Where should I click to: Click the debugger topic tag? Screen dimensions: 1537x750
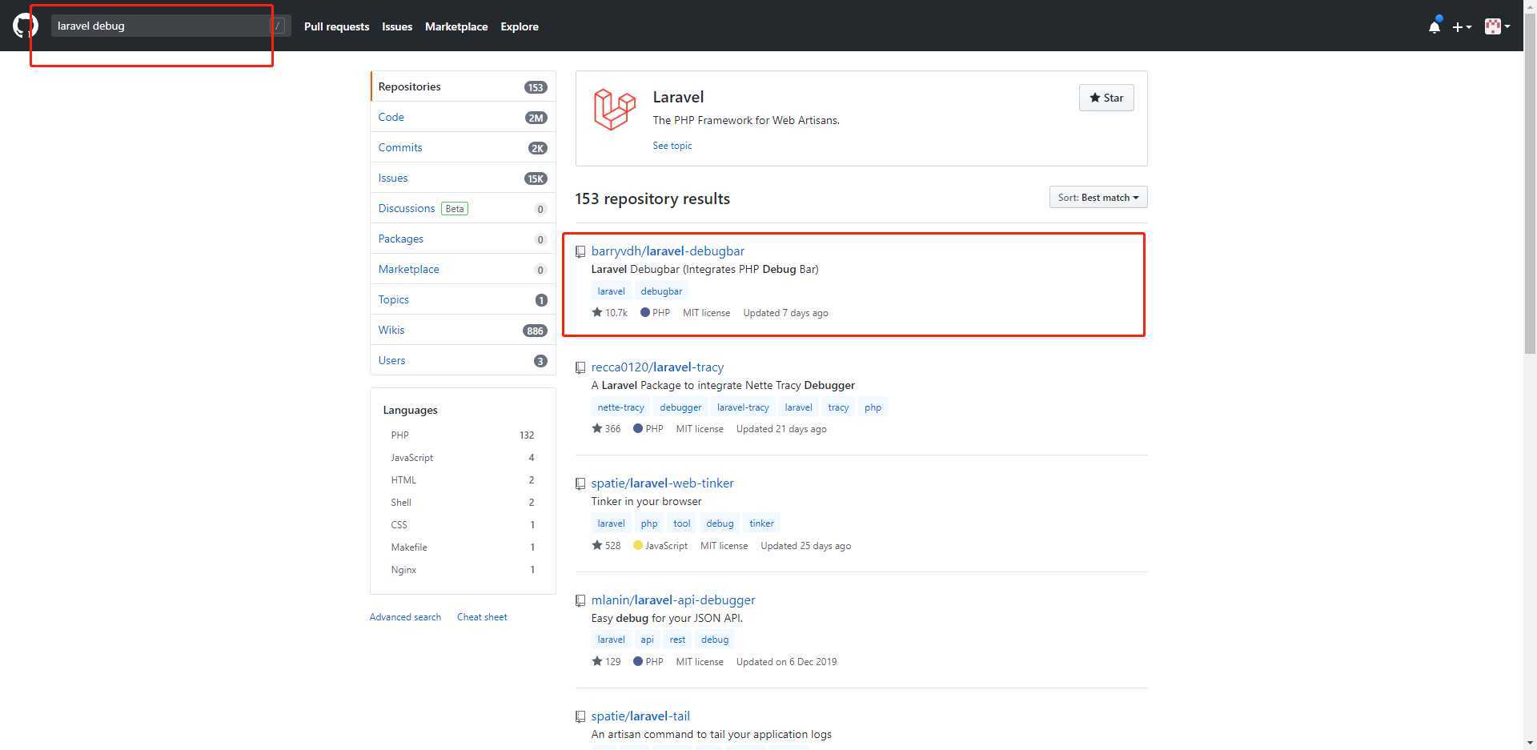(680, 407)
